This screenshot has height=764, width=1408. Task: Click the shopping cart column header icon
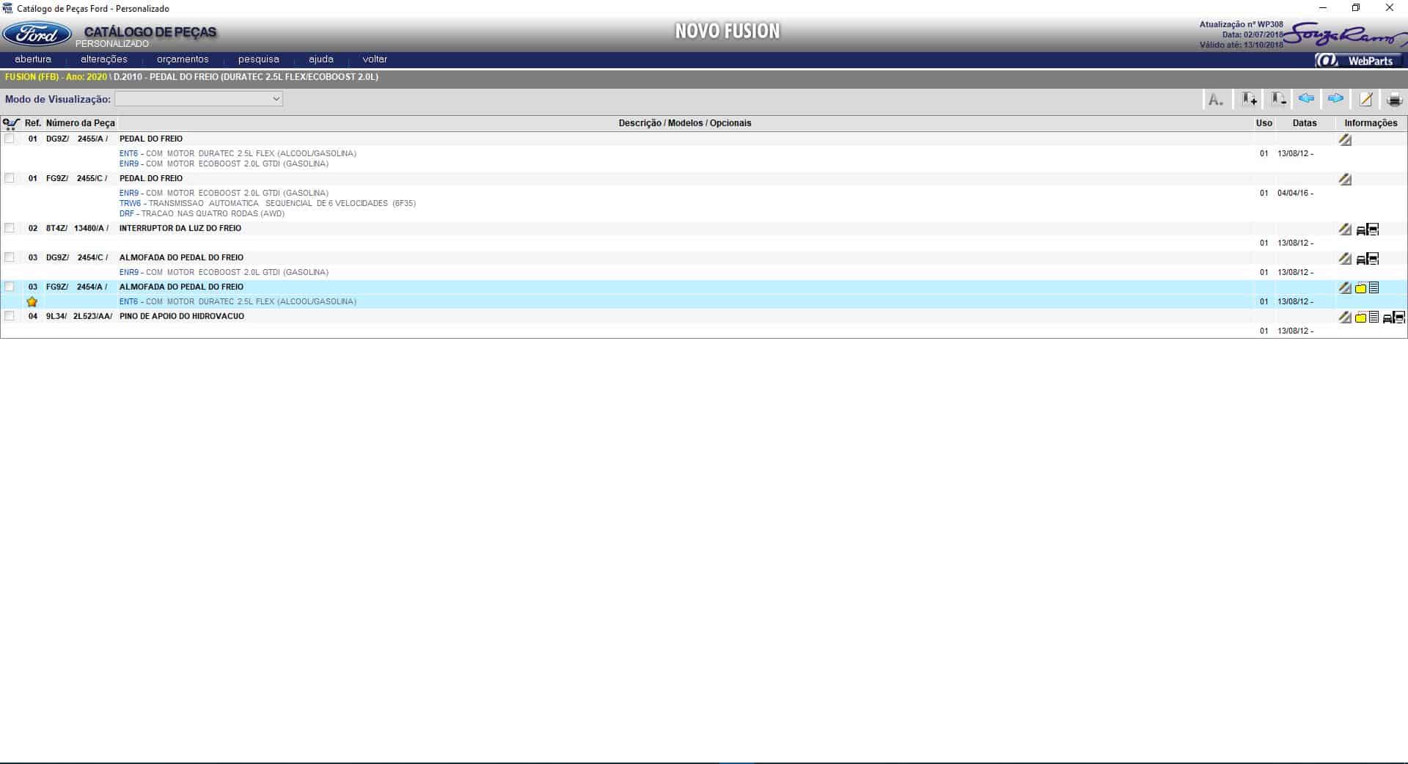[11, 124]
